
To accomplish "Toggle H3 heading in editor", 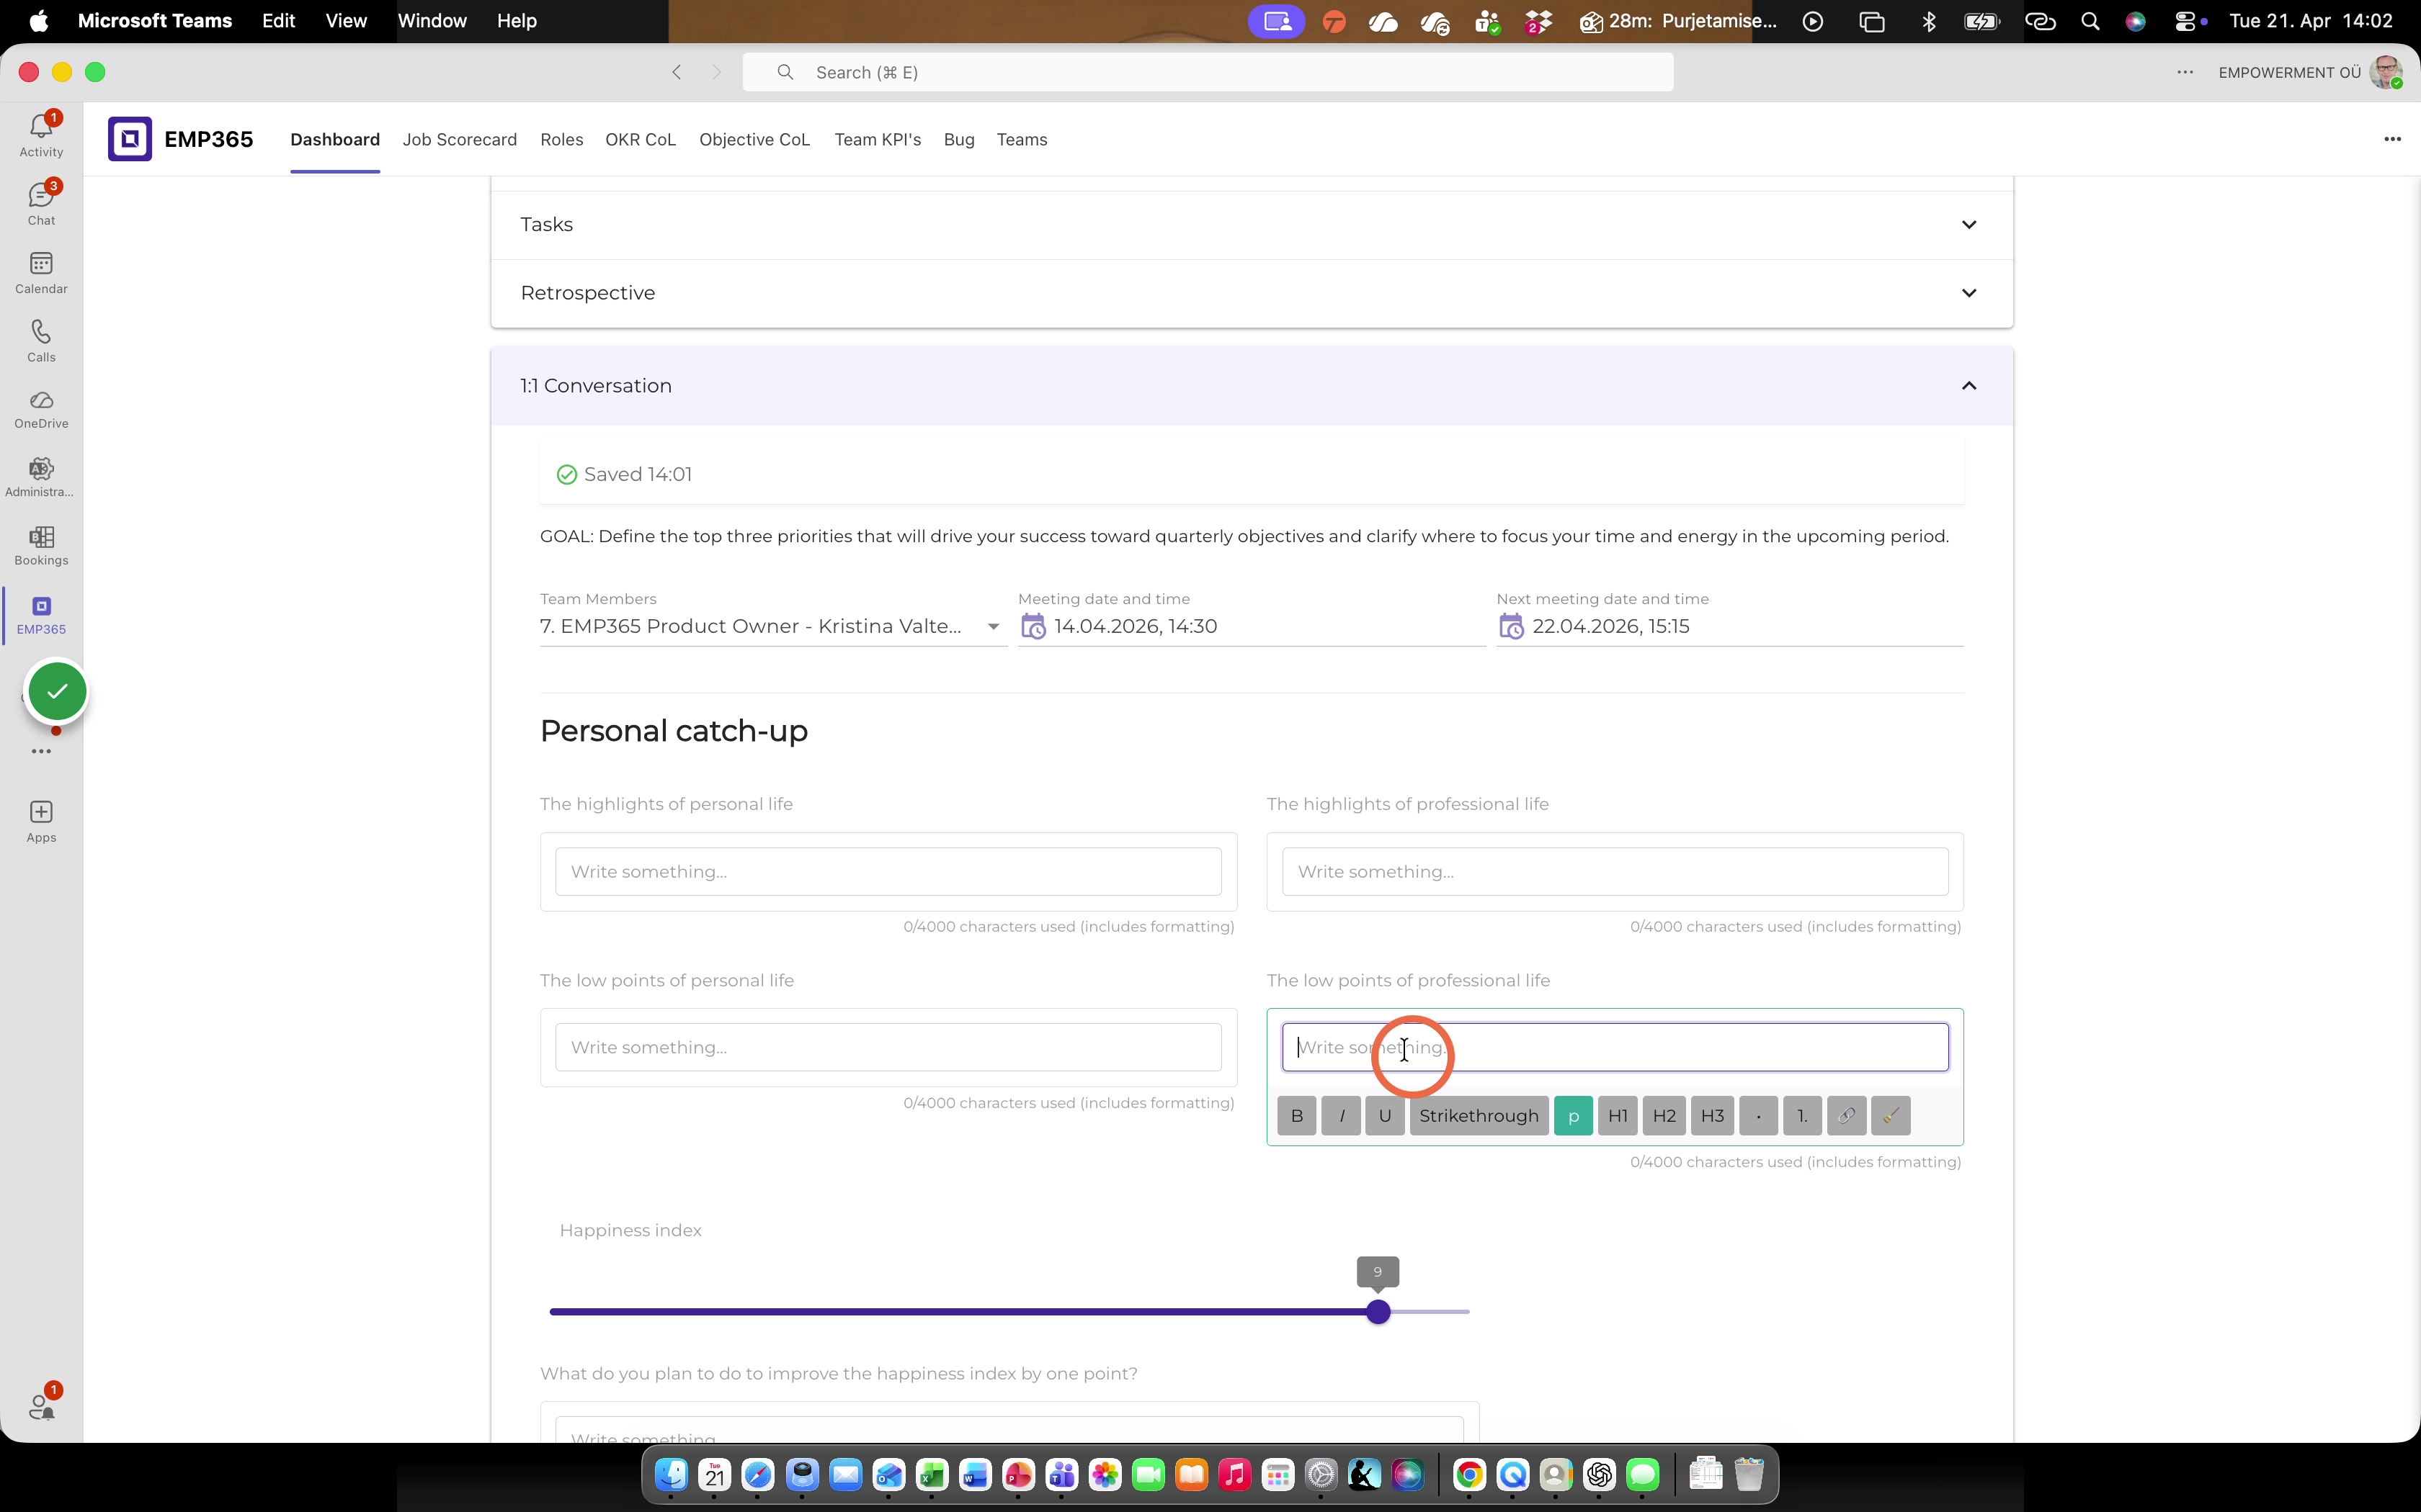I will point(1713,1115).
